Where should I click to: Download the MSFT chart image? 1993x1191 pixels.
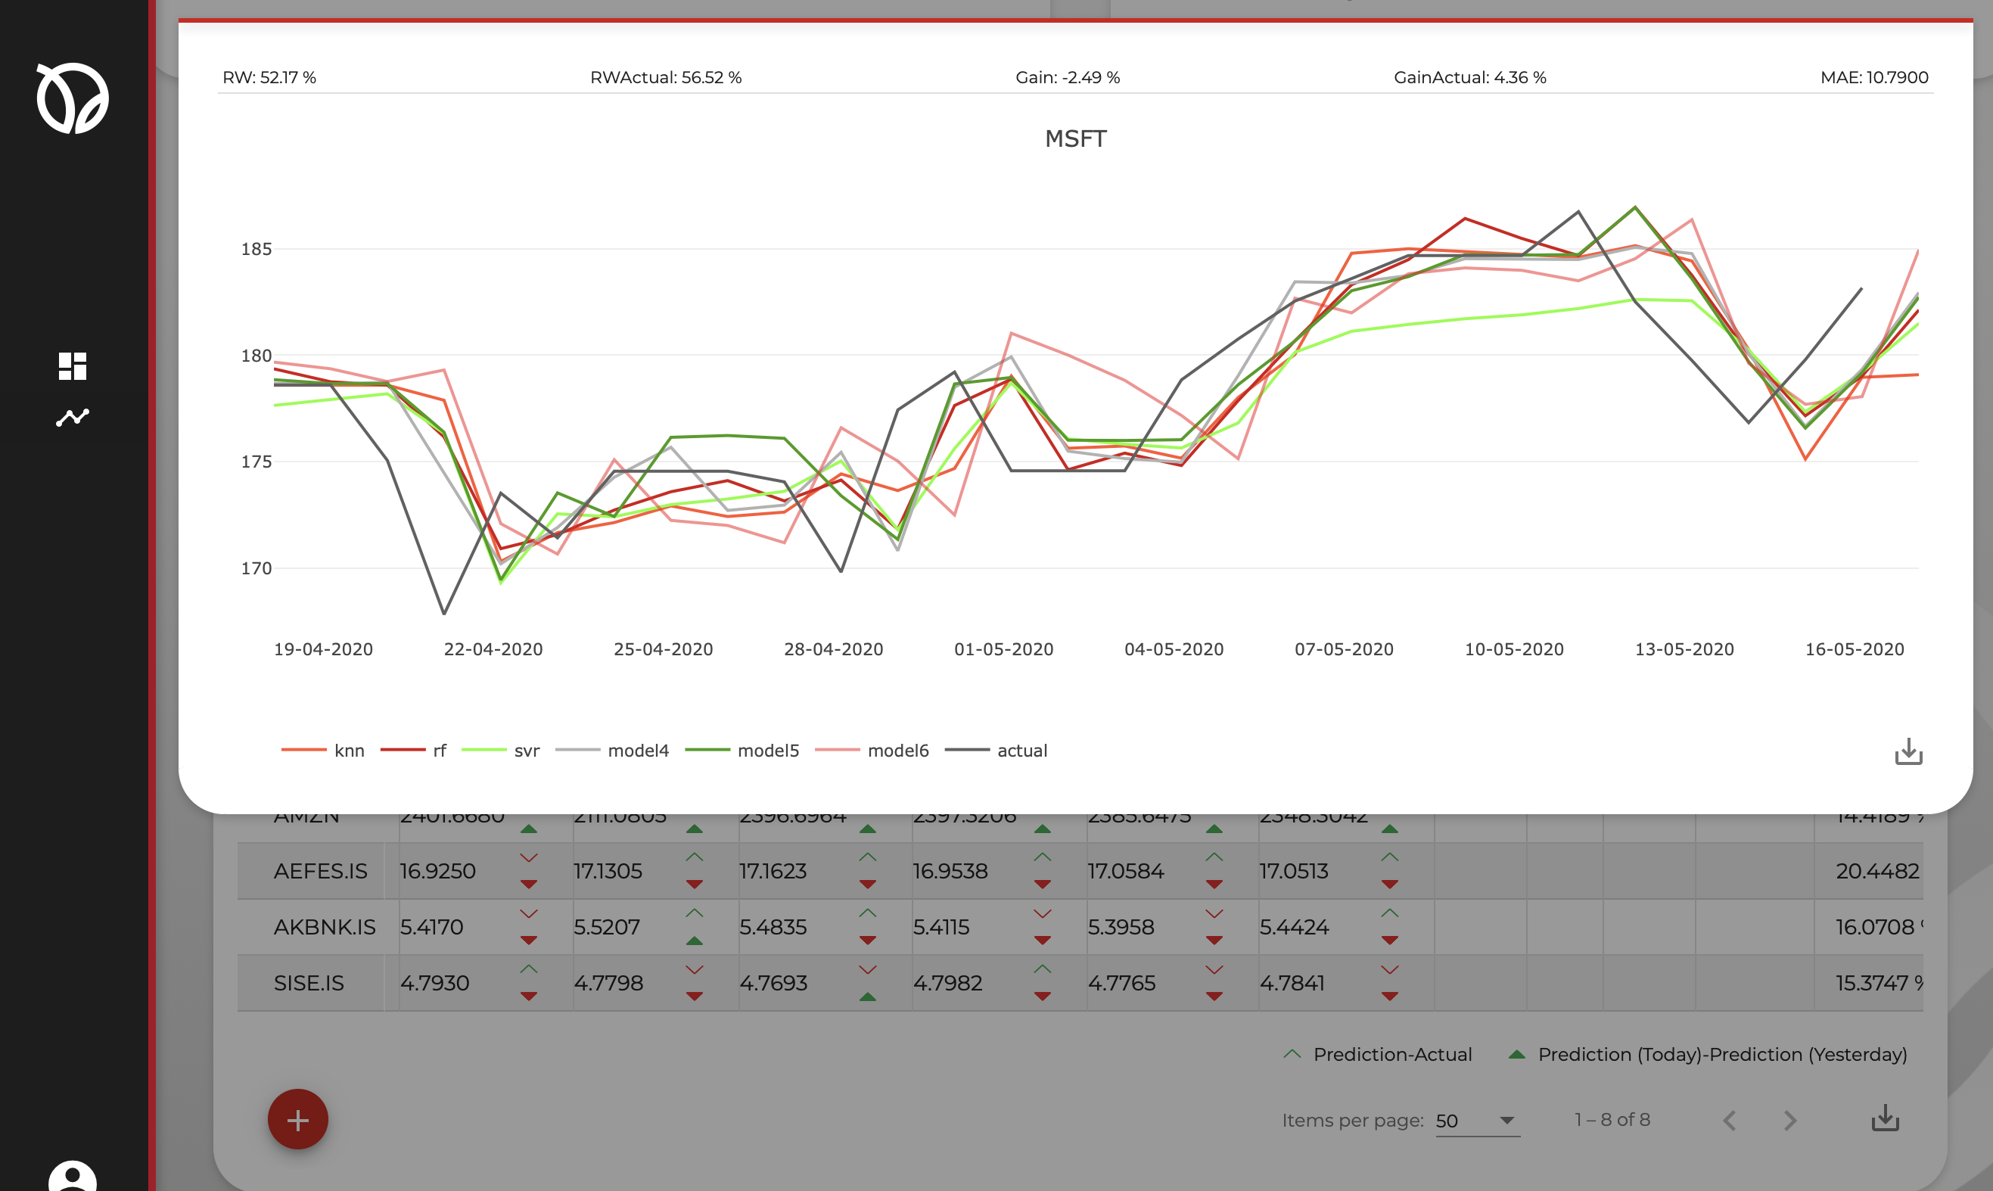(1908, 752)
